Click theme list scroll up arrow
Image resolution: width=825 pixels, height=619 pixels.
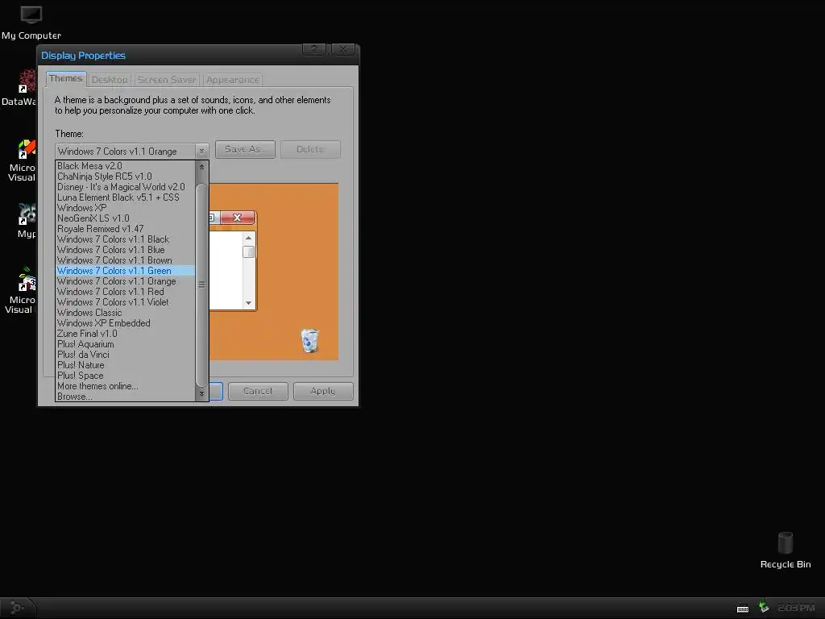[x=201, y=167]
